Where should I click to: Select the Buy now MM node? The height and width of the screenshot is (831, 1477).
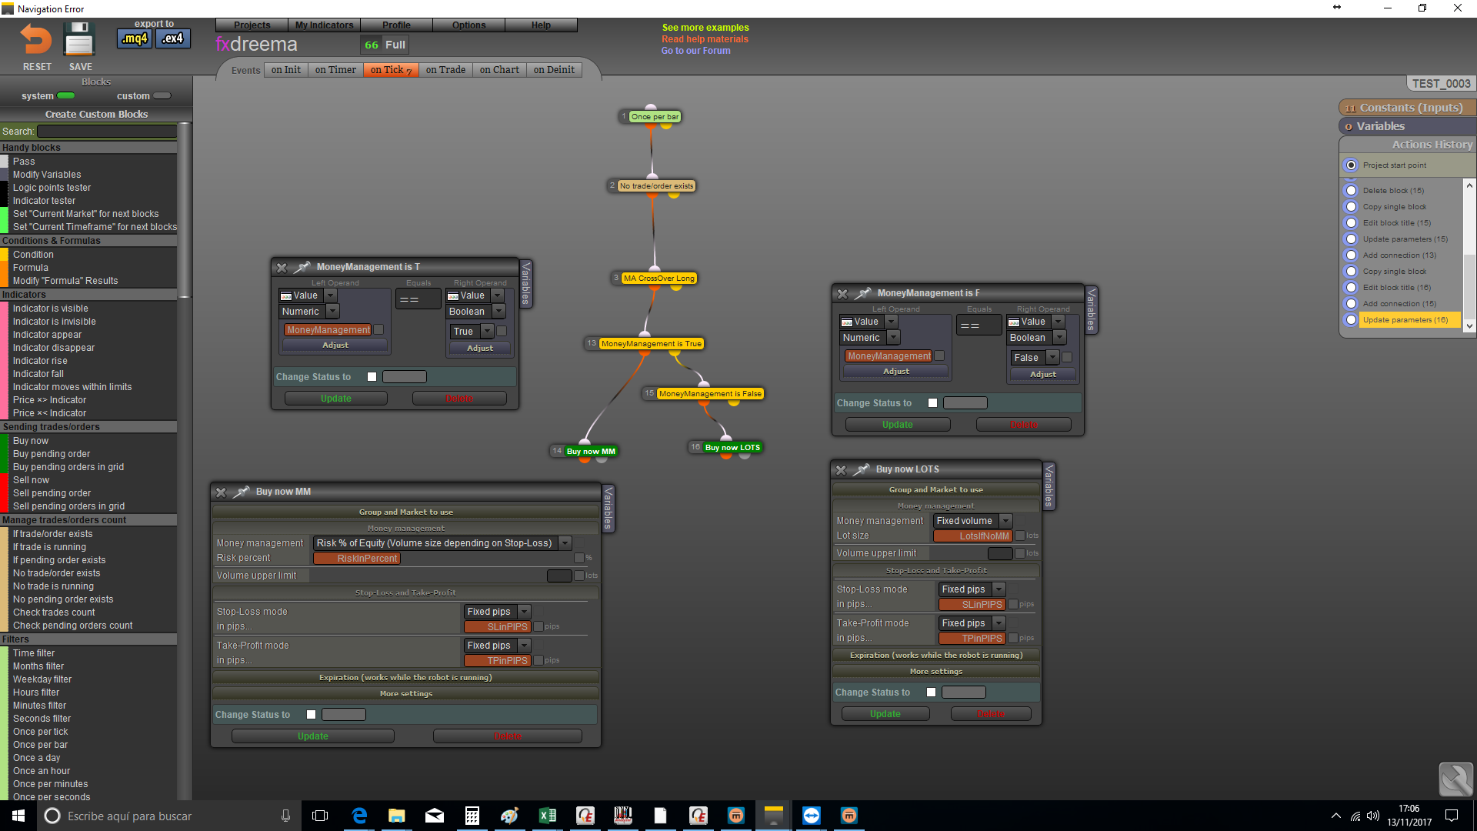pos(591,452)
